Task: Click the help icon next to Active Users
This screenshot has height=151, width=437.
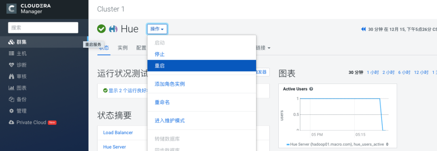Action: (x=311, y=89)
